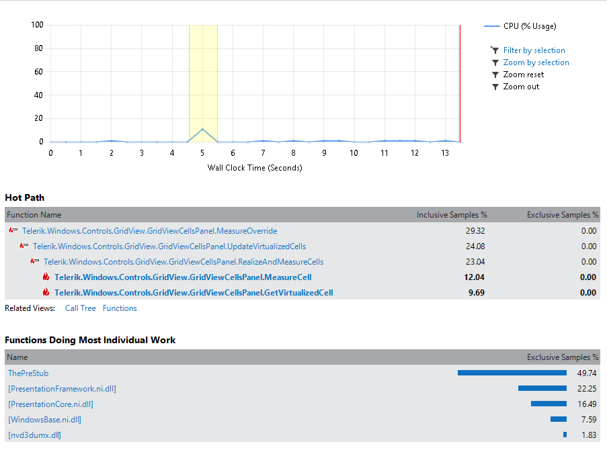Click Exclusive Samples % header in Functions table
The width and height of the screenshot is (607, 452).
(563, 357)
